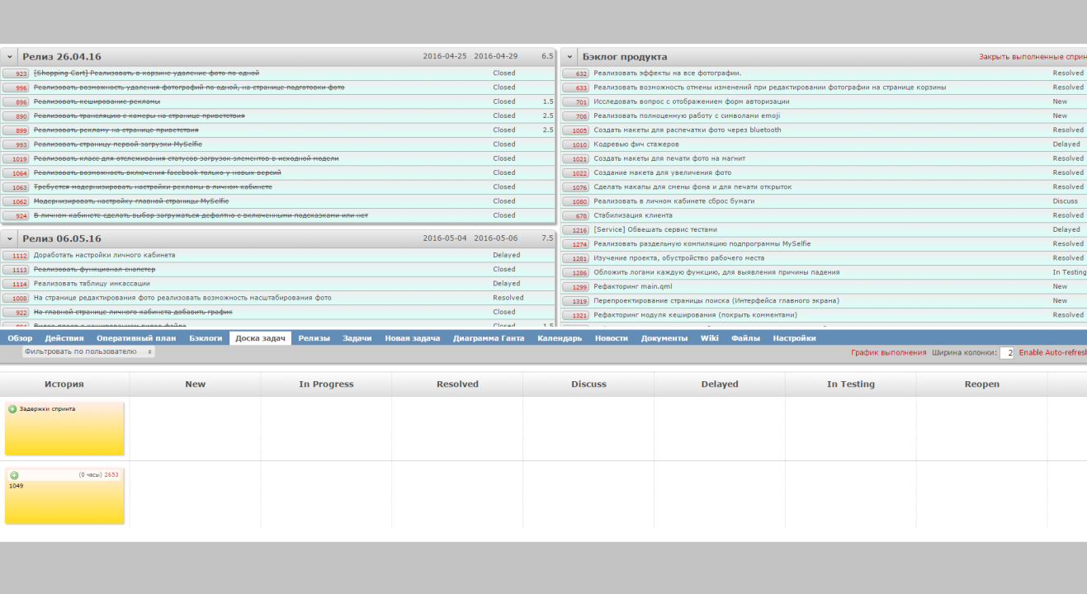Click story 'Создание макета для увеличения фото'

663,173
